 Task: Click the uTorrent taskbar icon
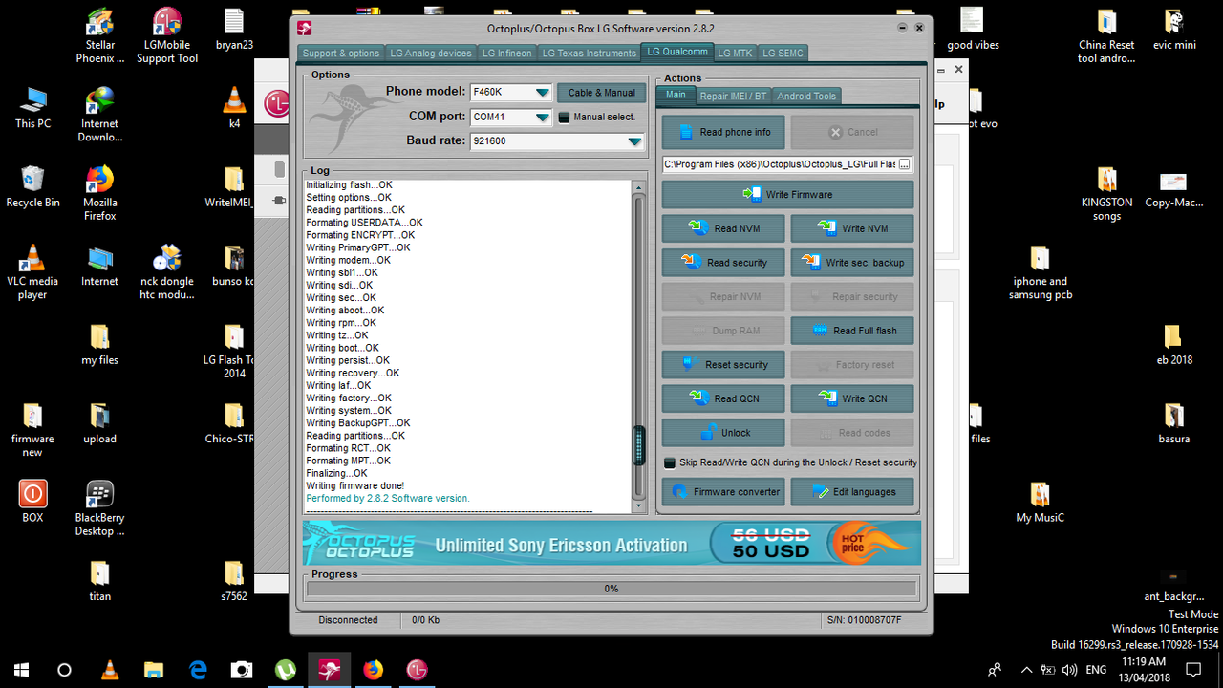pos(285,669)
